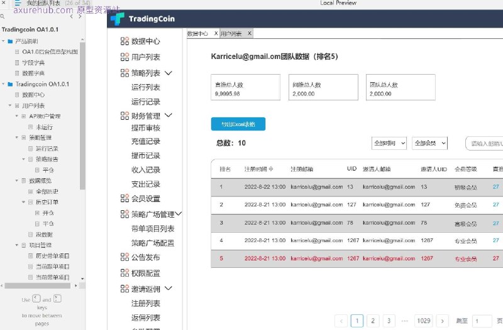Viewport: 503px width, 330px height.
Task: Go to pagination page 3
Action: 389,321
